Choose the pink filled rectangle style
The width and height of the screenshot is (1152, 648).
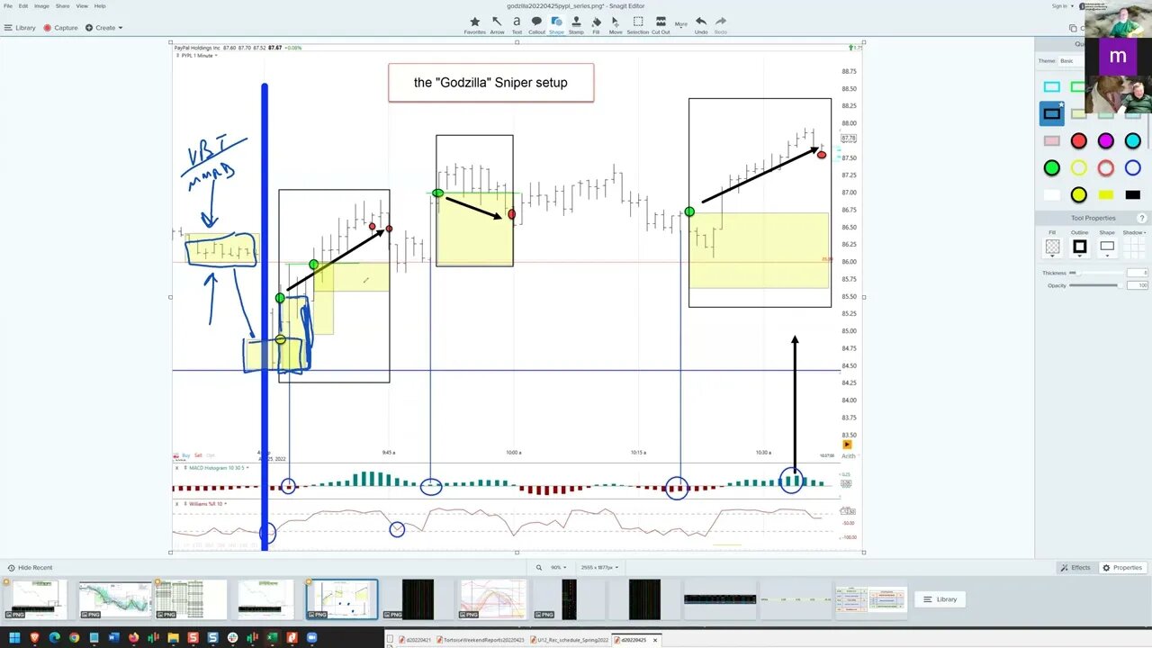point(1051,140)
